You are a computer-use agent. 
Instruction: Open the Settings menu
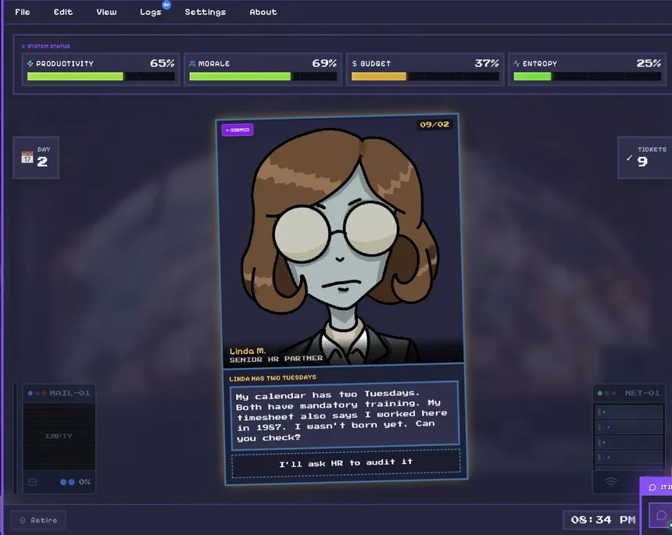click(206, 12)
